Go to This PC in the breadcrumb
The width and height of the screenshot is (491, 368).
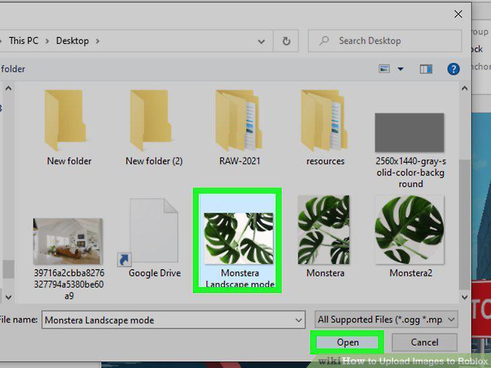coord(24,40)
